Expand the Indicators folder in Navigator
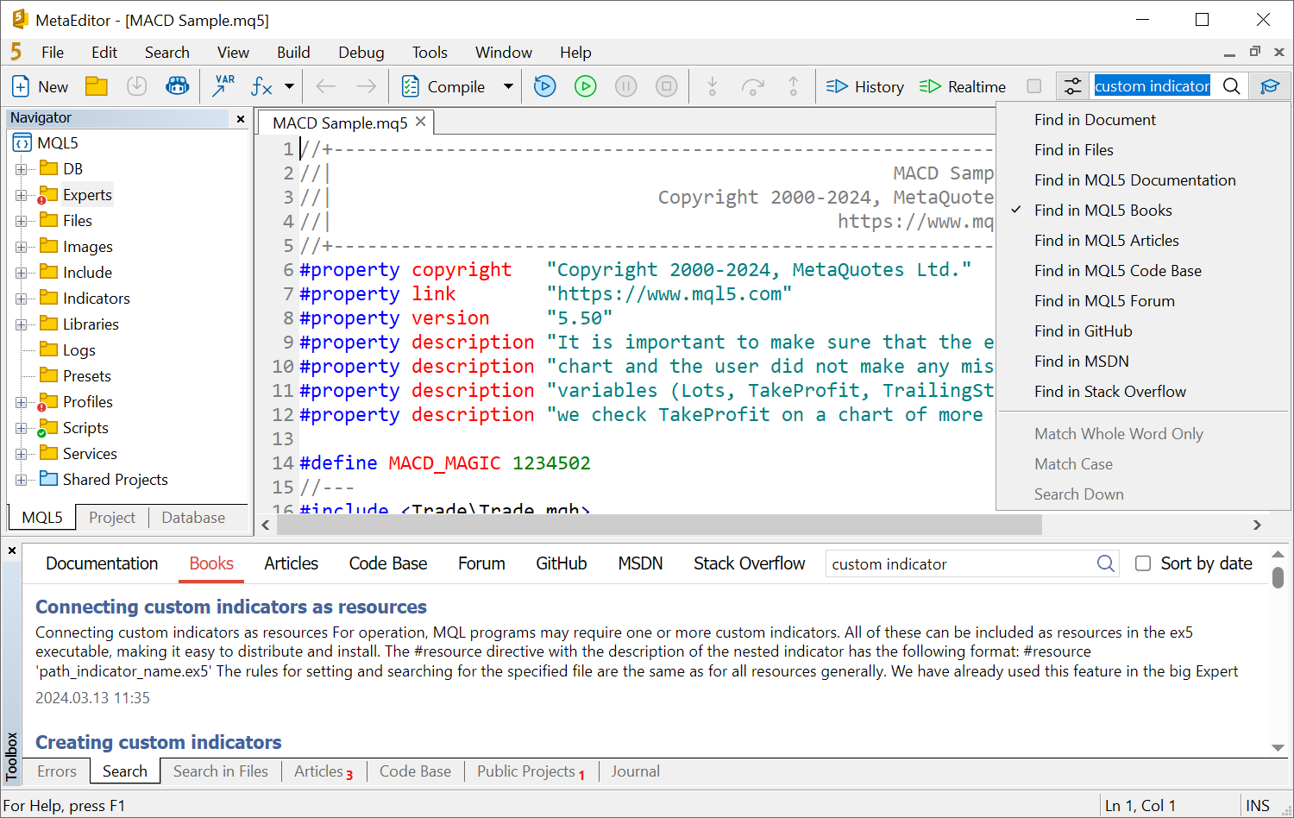The image size is (1294, 818). (21, 299)
